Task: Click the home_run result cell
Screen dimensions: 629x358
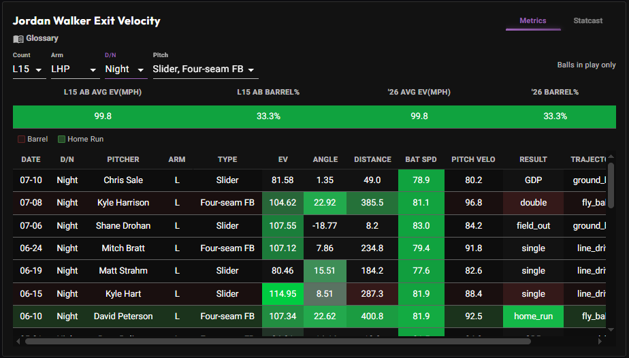Action: click(x=533, y=316)
